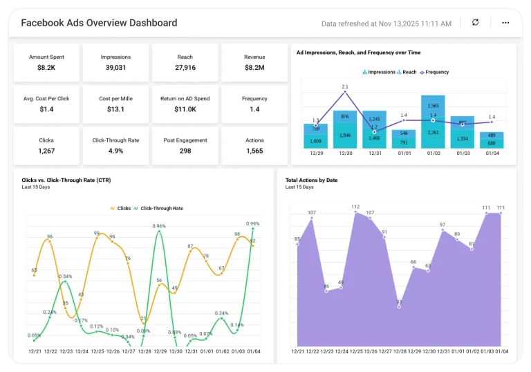Click the Total Actions point labeled 66
The height and width of the screenshot is (372, 531).
click(x=413, y=268)
